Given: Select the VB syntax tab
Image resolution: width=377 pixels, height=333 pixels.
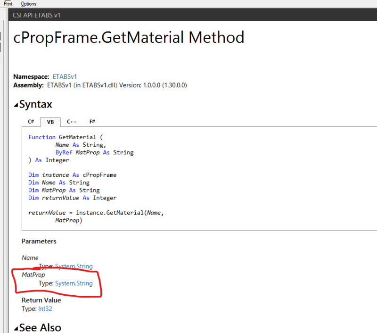Looking at the screenshot, I should coord(50,122).
